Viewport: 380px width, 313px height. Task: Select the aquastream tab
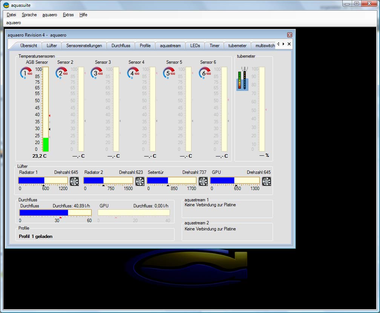(170, 46)
